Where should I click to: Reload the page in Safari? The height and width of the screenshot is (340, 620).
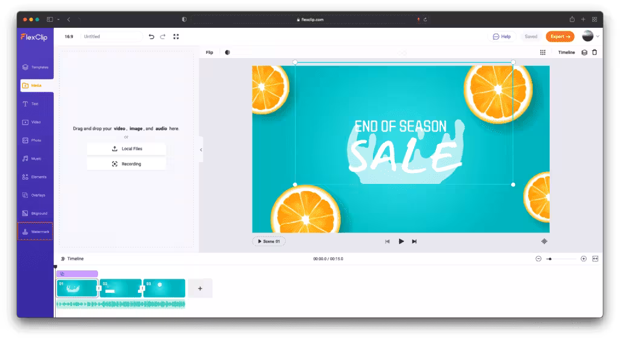[426, 19]
